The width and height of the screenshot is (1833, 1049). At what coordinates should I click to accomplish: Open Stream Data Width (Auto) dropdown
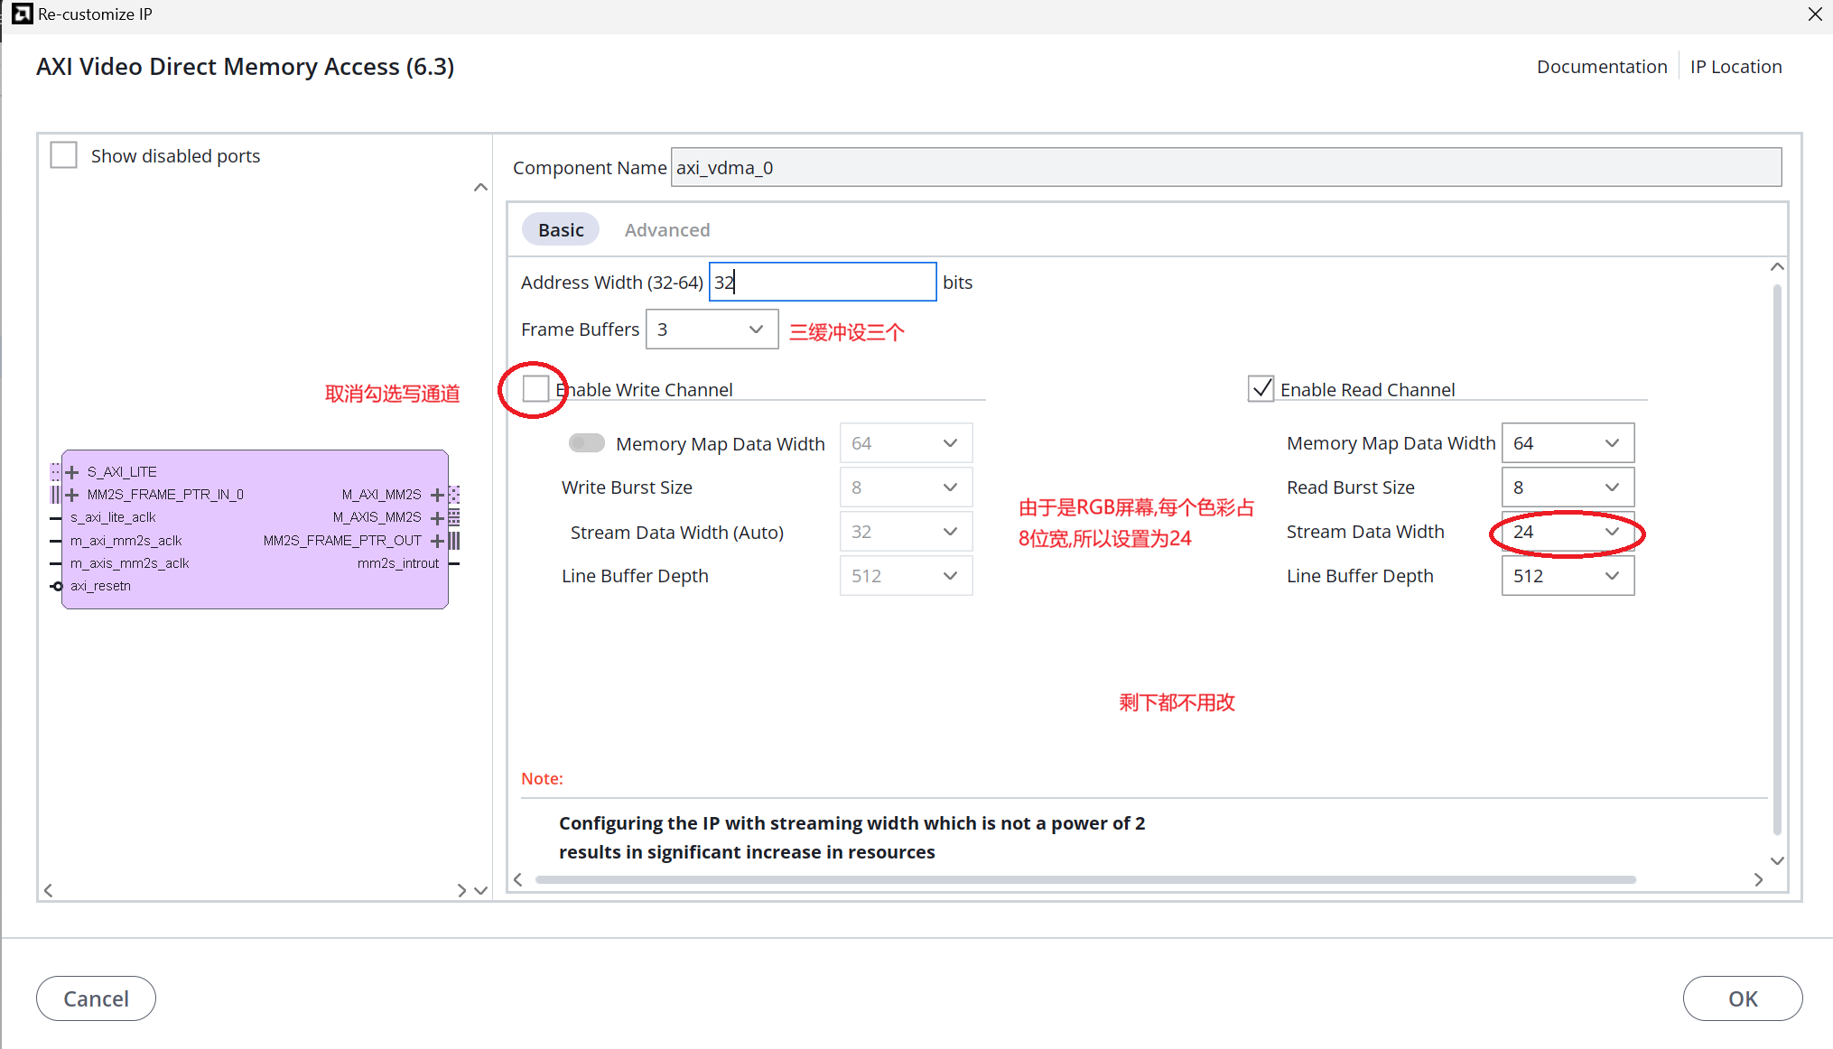(906, 532)
